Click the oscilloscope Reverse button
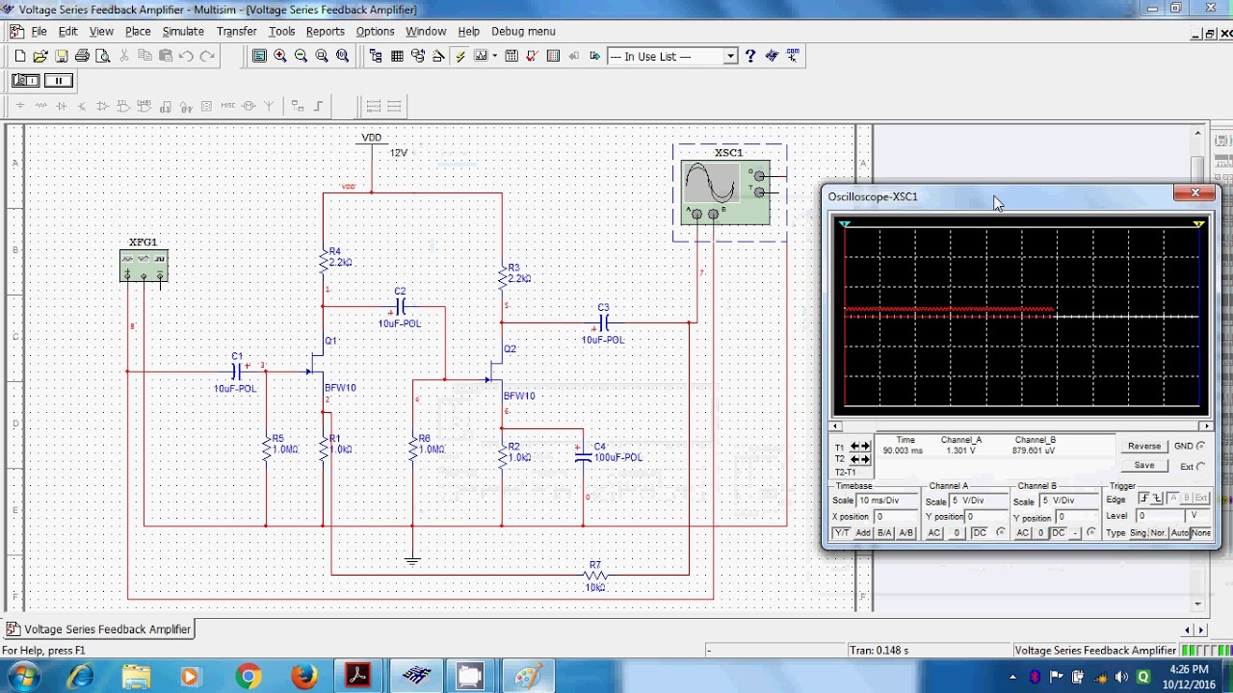Image resolution: width=1233 pixels, height=693 pixels. 1144,447
